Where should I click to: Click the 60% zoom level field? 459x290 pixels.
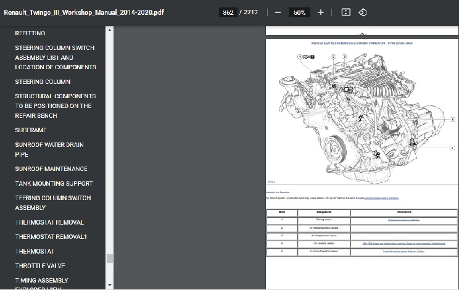[299, 12]
